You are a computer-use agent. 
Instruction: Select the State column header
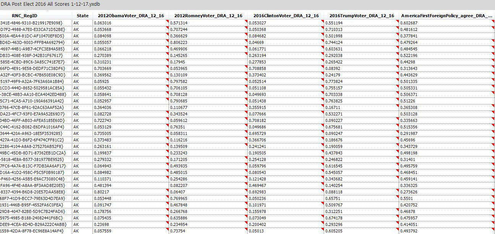coord(82,16)
